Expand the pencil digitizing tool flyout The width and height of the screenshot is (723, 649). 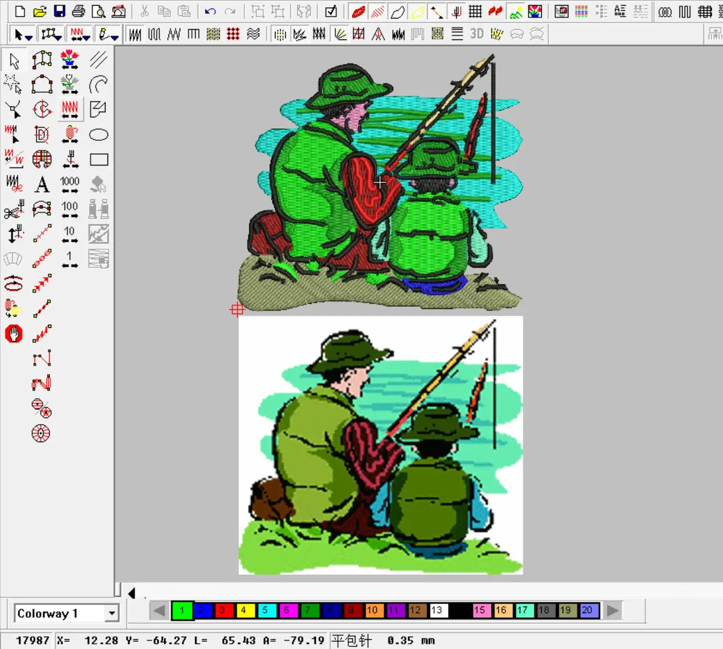click(109, 35)
